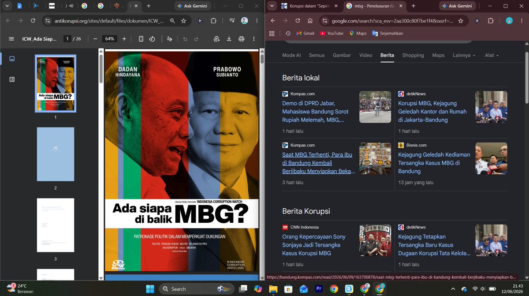Bookmark the antikorupsi.org page with star icon

(183, 21)
